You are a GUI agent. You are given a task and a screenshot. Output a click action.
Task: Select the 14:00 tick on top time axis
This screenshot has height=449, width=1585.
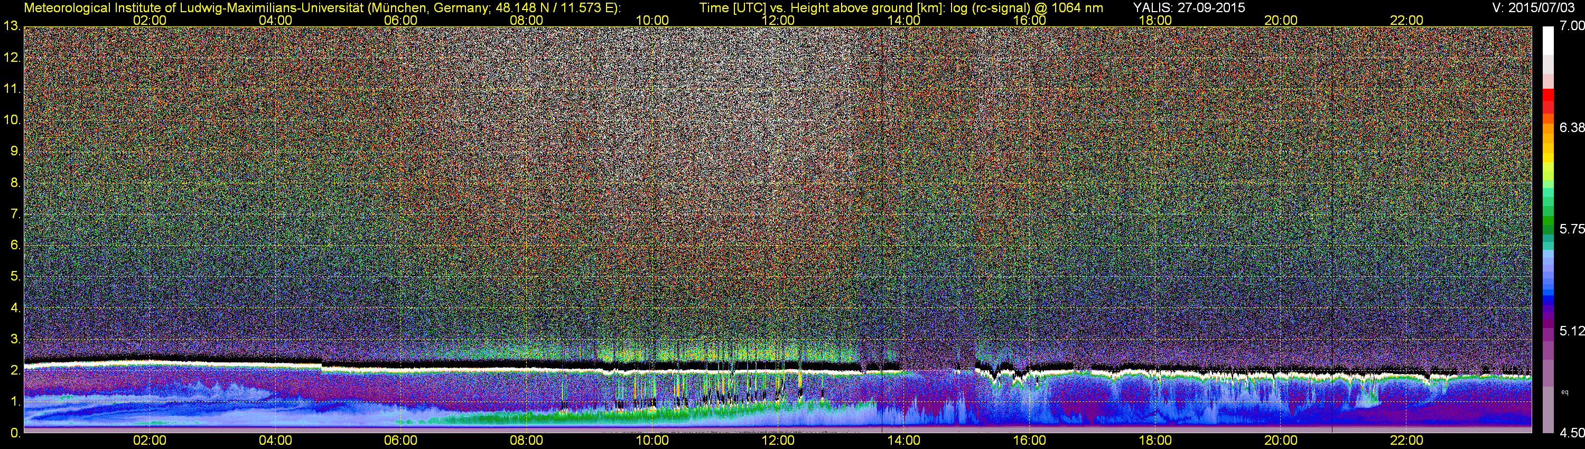click(x=904, y=20)
